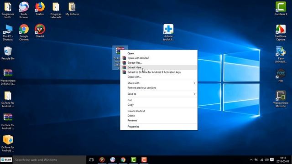The image size is (292, 164).
Task: Select the Recycle Bin icon
Action: click(8, 51)
